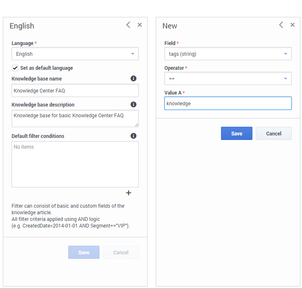Save the new filter condition
Viewport: 302px width, 289px height.
tap(236, 133)
